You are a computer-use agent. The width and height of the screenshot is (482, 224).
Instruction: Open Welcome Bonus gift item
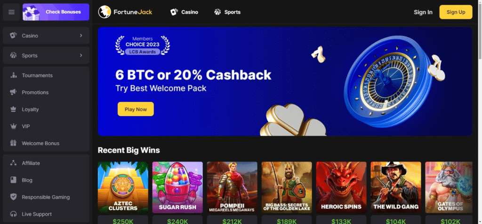point(46,143)
